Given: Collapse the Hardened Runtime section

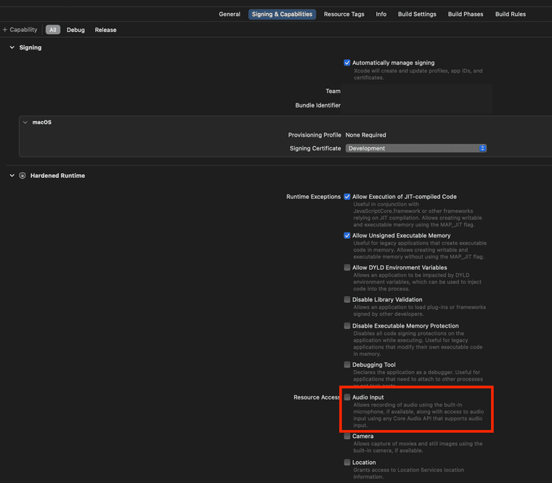Looking at the screenshot, I should [12, 176].
